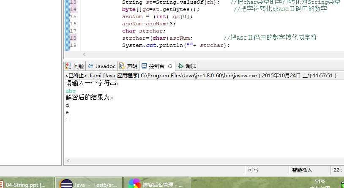Click the green console input 'abc'

coord(71,91)
